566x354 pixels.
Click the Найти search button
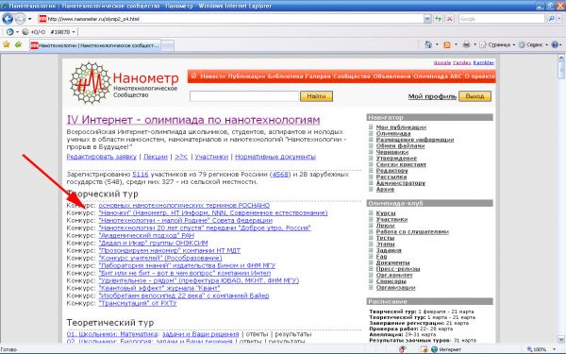tap(316, 96)
